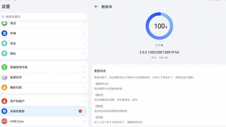Click the green 电池 battery icon
The image size is (226, 127).
[x=4, y=23]
